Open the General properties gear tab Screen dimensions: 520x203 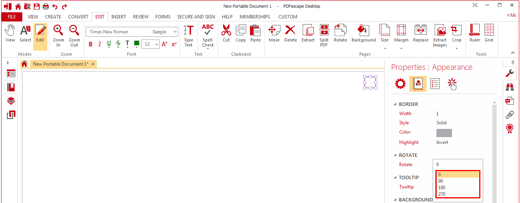click(400, 84)
